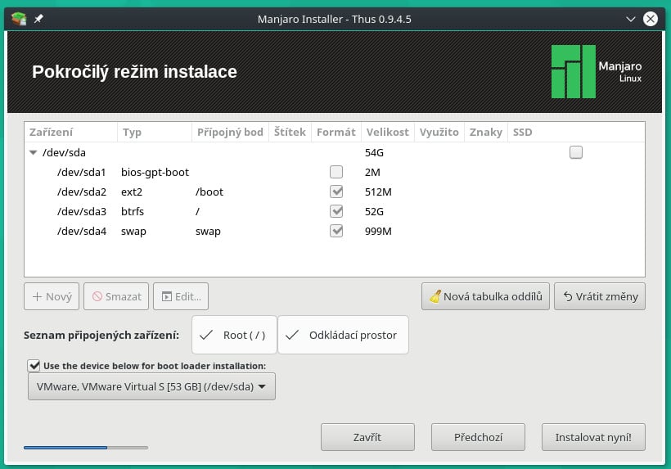Viewport: 671px width, 469px height.
Task: Click the Nový partition button
Action: (52, 296)
